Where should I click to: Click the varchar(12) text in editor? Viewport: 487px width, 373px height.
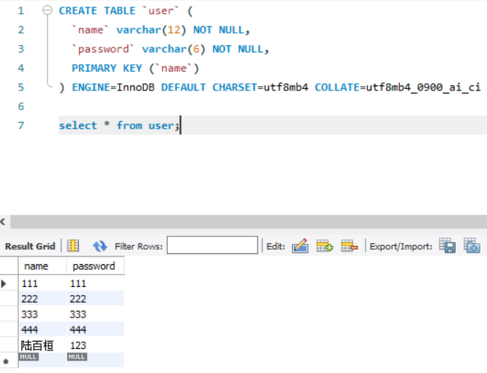pyautogui.click(x=151, y=30)
